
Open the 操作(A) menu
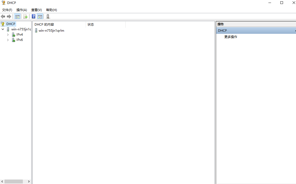(22, 10)
